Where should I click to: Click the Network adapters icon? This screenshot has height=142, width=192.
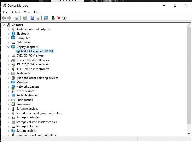(13, 87)
